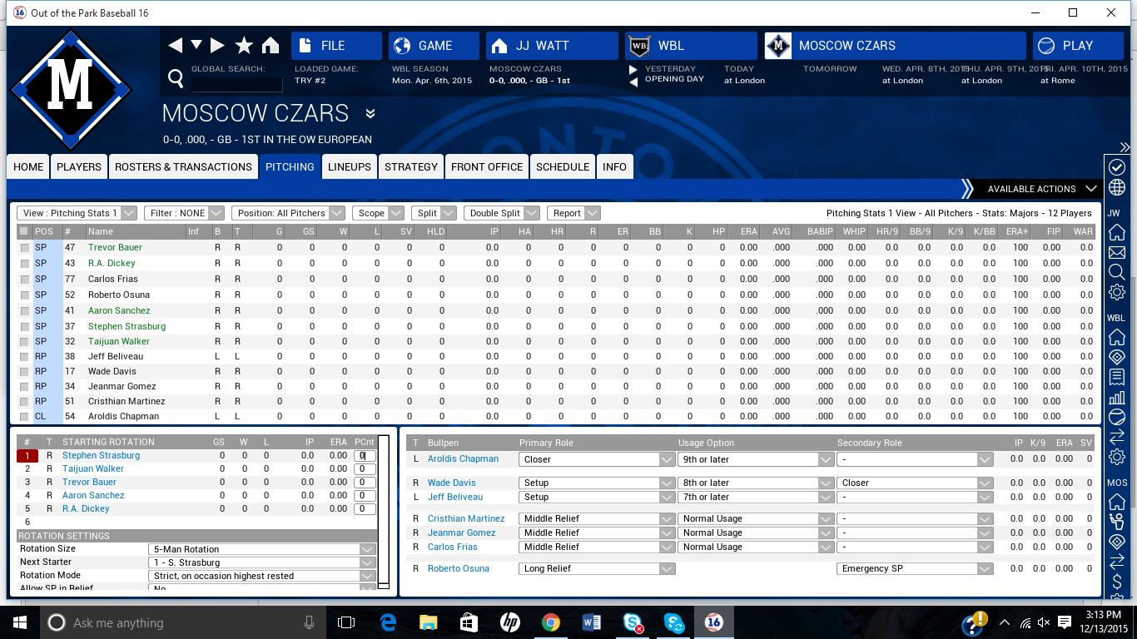Image resolution: width=1137 pixels, height=639 pixels.
Task: Click the globe icon in right sidebar
Action: click(x=1117, y=187)
